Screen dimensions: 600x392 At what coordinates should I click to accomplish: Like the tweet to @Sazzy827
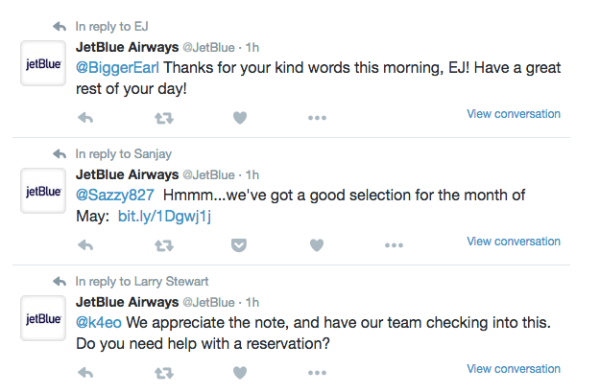pyautogui.click(x=317, y=245)
